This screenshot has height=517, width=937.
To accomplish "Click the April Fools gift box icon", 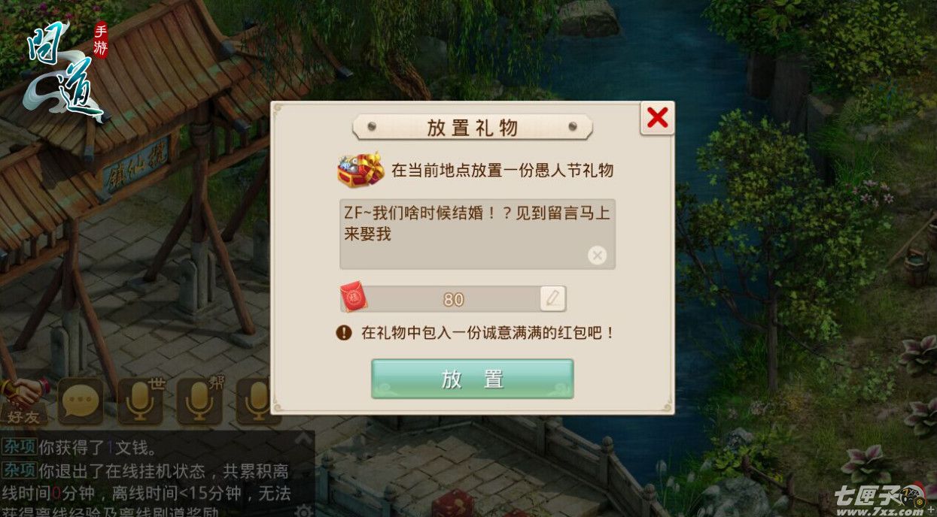I will coord(360,170).
